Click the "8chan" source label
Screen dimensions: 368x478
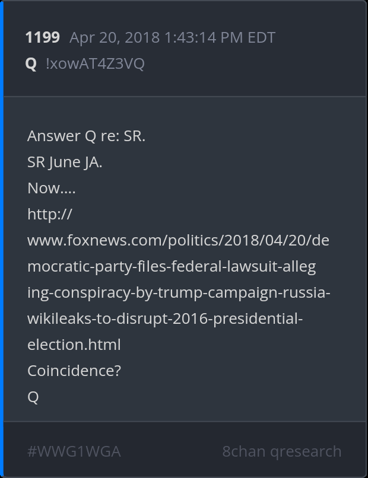pyautogui.click(x=243, y=452)
